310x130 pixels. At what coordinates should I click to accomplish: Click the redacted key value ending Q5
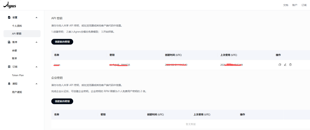120,65
